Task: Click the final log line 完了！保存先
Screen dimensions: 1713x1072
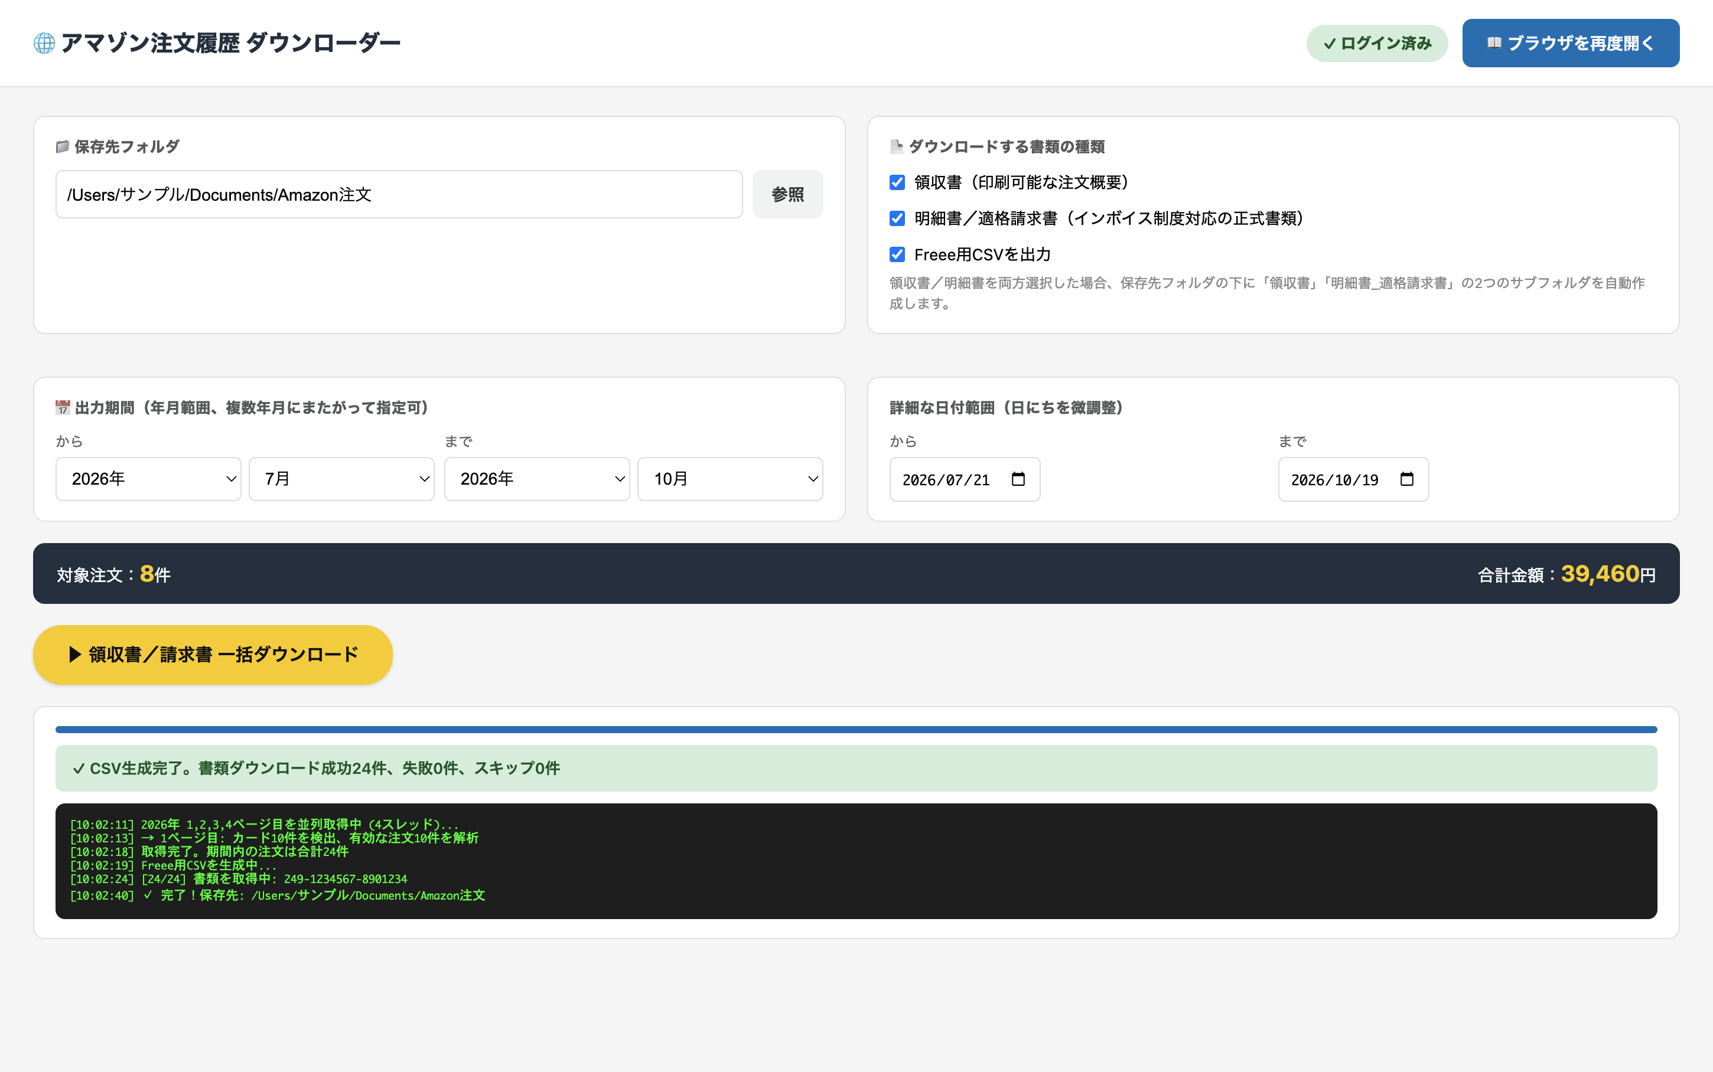Action: (x=278, y=895)
